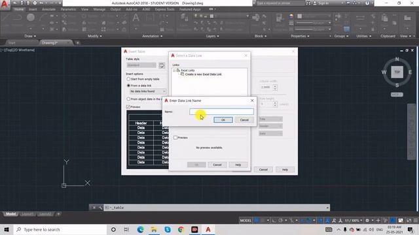Open the object color swatch dropdown
Image resolution: width=419 pixels, height=235 pixels.
point(314,16)
